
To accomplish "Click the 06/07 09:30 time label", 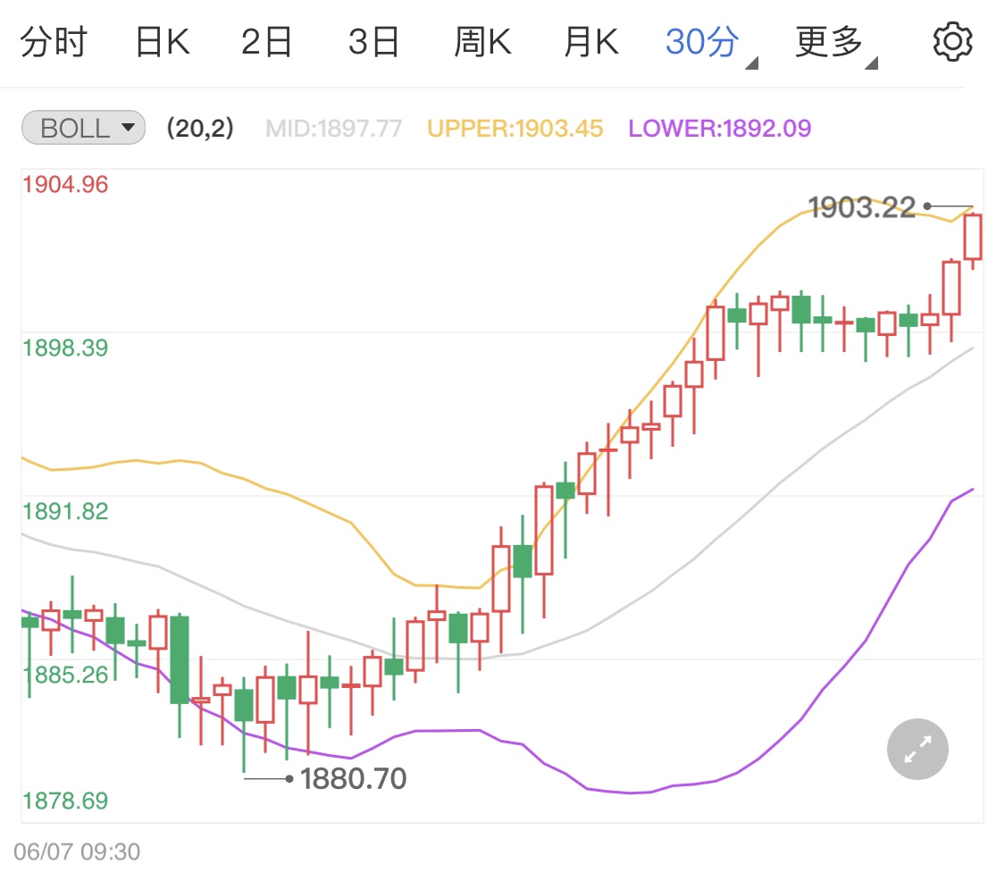I will point(77,852).
